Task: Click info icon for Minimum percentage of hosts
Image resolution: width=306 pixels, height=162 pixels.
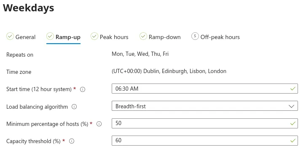Action: [99, 124]
